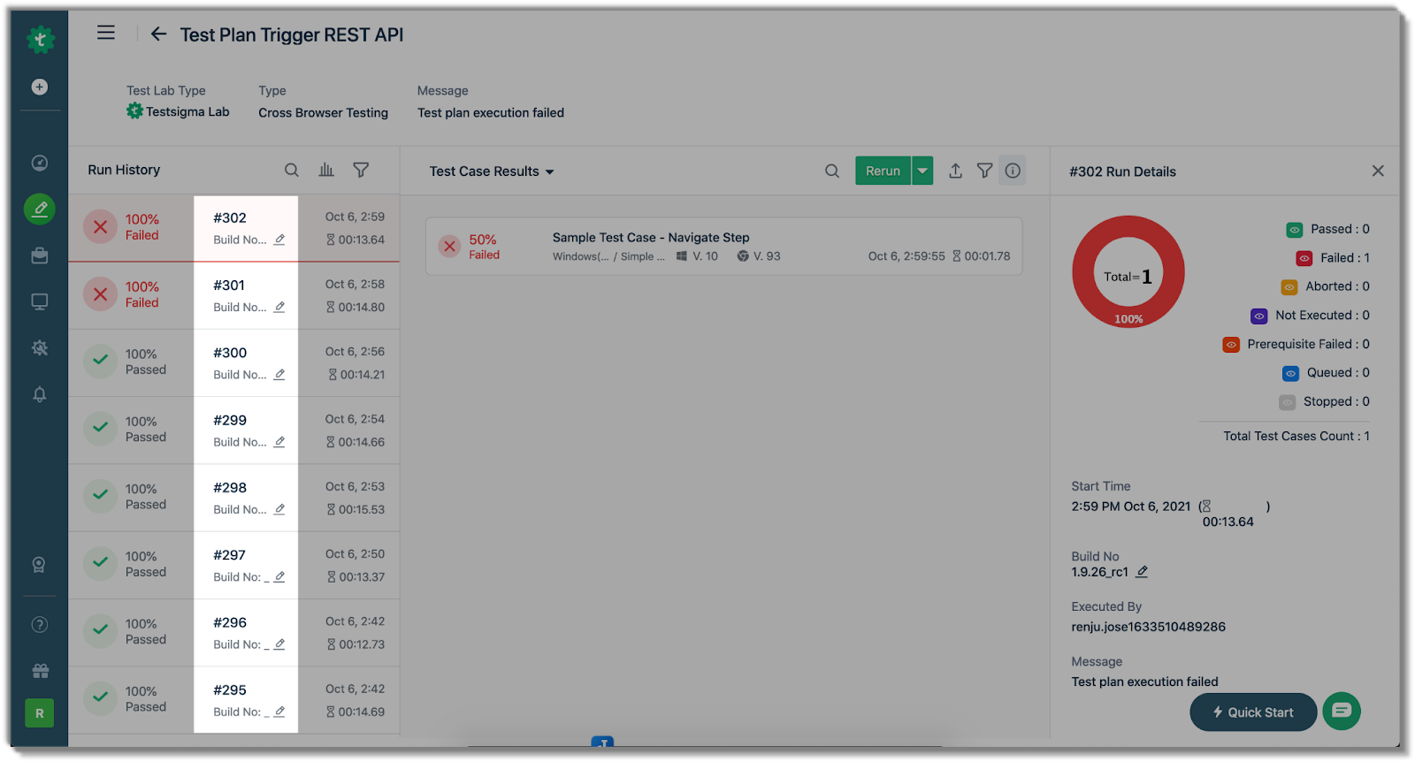Screen dimensions: 1415x762
Task: Open the monitor icon in sidebar
Action: 40,301
